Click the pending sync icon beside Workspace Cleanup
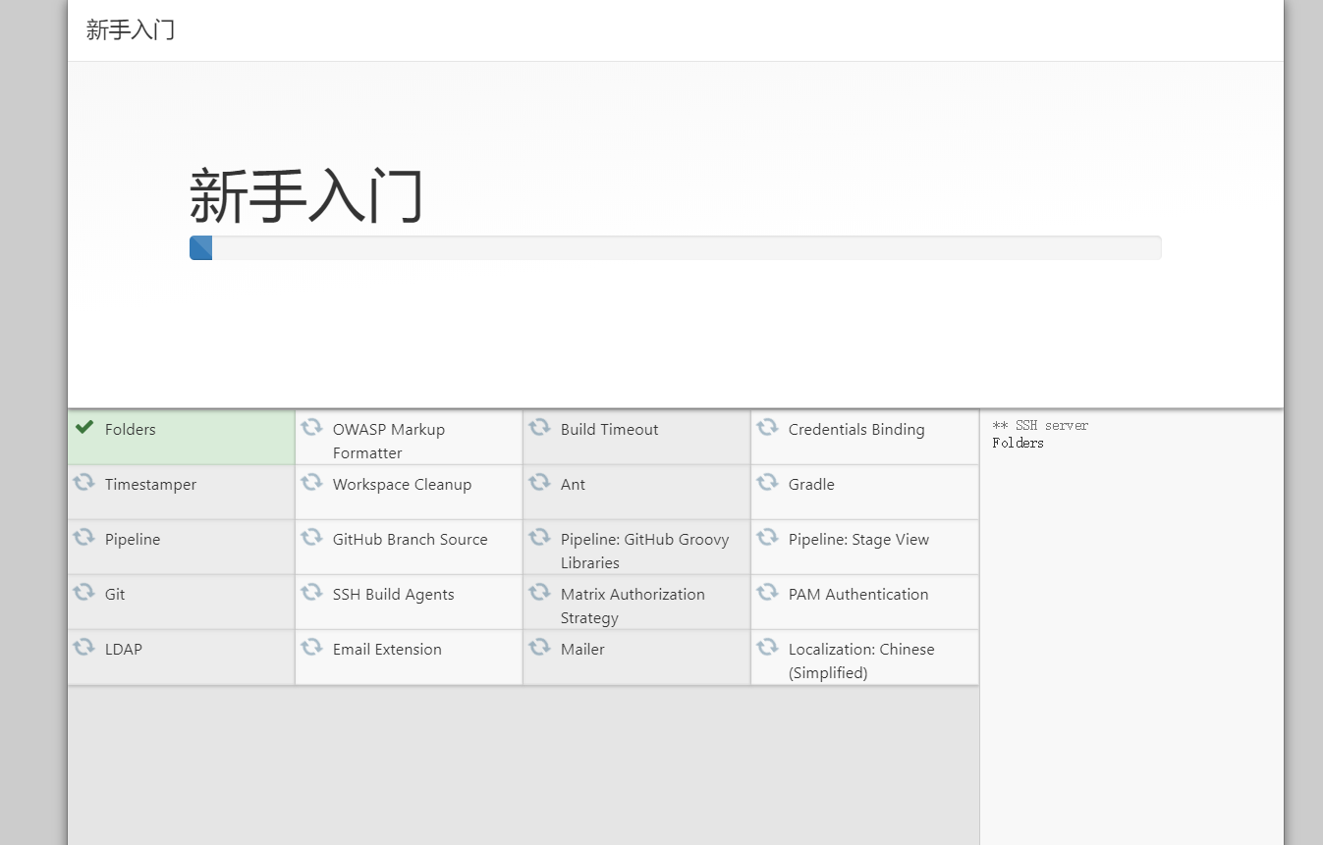 pos(311,482)
